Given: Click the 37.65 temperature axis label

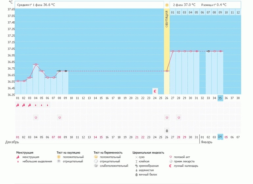Looking at the screenshot, I should (11, 9).
